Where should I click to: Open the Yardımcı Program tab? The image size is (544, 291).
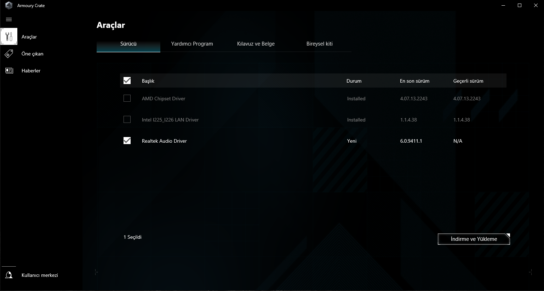(192, 44)
